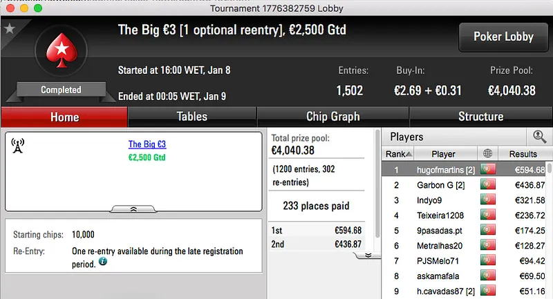Open The Big €3 link
The height and width of the screenshot is (299, 553).
pos(147,144)
